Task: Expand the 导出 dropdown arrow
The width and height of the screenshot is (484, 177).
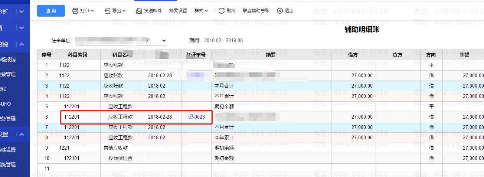Action: click(124, 11)
